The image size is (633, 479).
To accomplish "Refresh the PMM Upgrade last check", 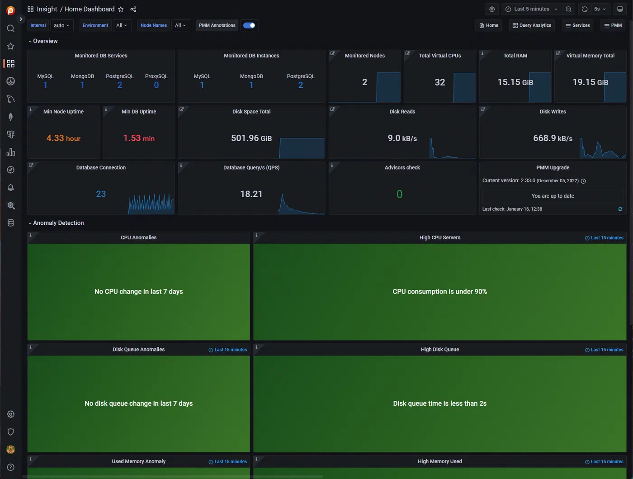I will point(620,209).
